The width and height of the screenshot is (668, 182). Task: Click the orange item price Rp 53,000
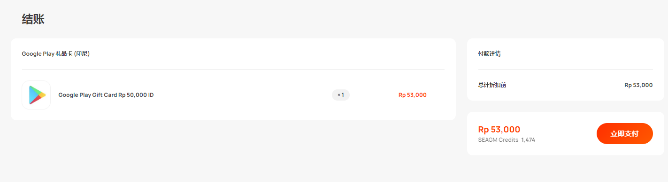[413, 95]
